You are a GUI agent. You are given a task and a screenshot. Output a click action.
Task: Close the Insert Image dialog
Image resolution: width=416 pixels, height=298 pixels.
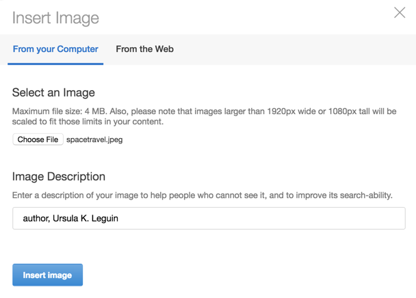coord(400,12)
